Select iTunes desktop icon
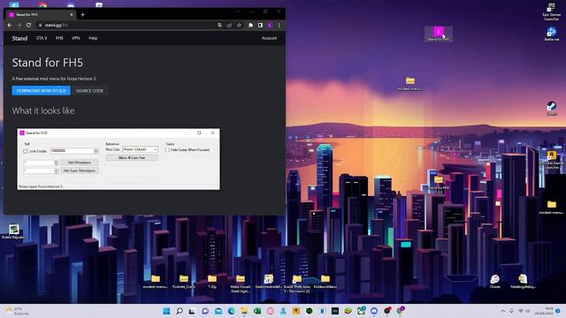This screenshot has width=566, height=318. coord(495,282)
